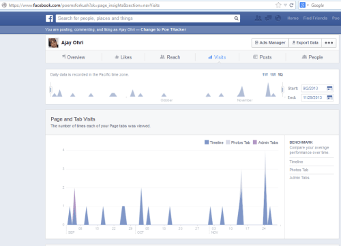Open the Likes tab
Viewport: 341px width, 246px height.
[123, 57]
